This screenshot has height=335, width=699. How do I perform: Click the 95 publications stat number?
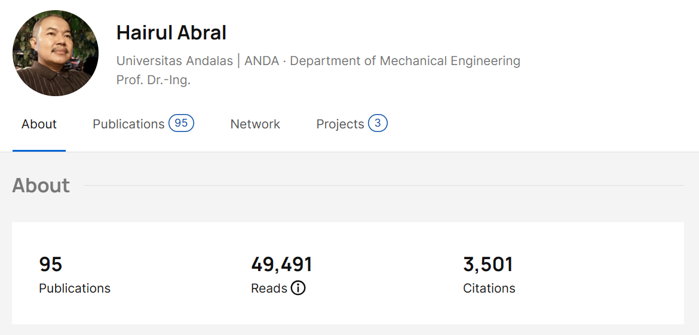coord(51,264)
